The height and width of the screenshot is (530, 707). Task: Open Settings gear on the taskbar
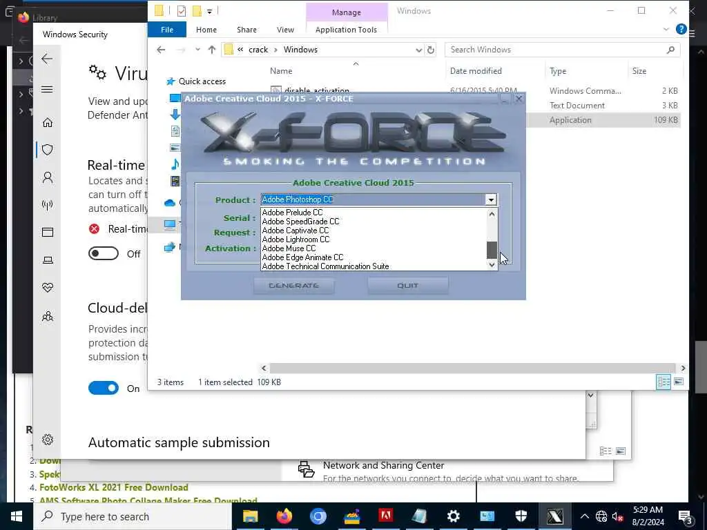pyautogui.click(x=453, y=516)
